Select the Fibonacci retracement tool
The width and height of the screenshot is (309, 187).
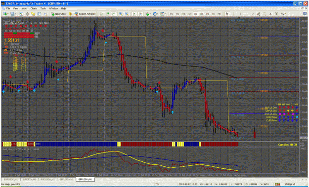pyautogui.click(x=265, y=14)
